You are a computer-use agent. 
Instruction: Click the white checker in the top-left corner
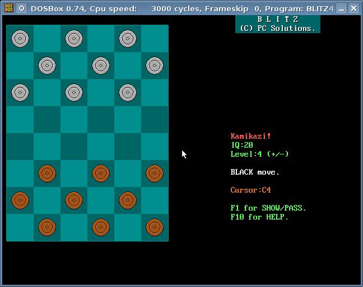point(20,39)
